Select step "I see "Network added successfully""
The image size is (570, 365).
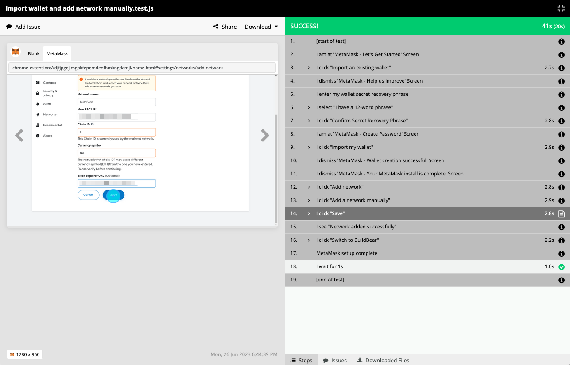[x=427, y=227]
